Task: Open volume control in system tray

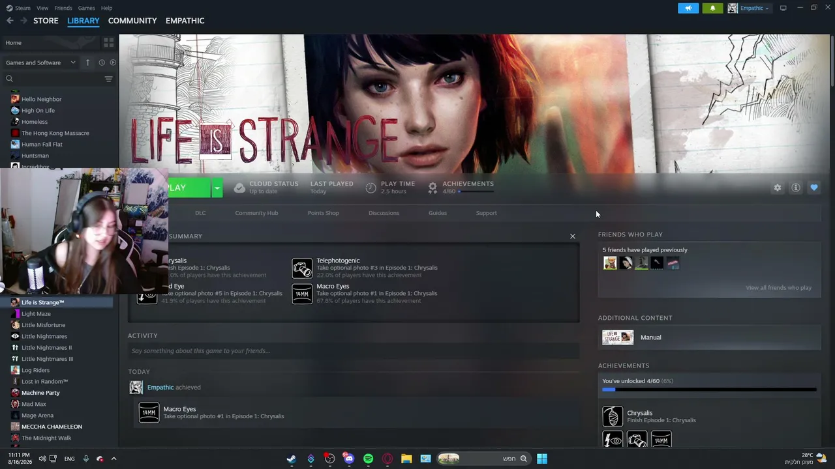Action: tap(42, 459)
